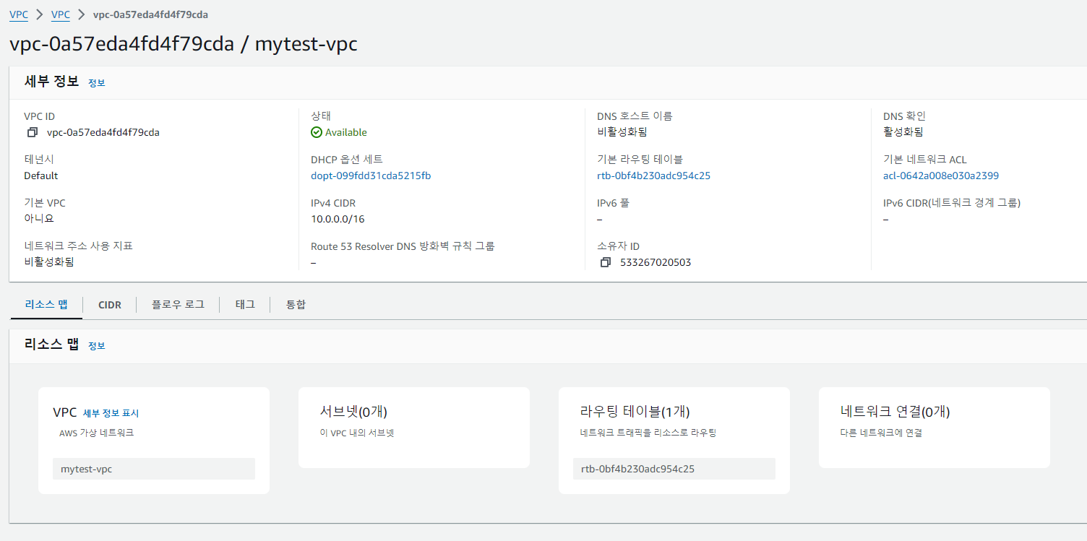Switch to the CIDR tab
Viewport: 1087px width, 541px height.
pos(110,305)
